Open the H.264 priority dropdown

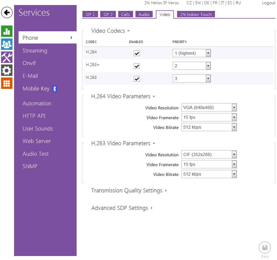[x=191, y=53]
